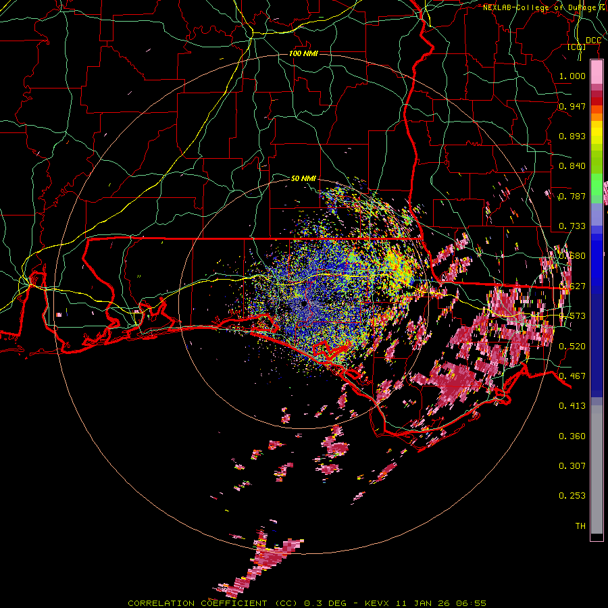Click the "[CC]" unit label above the legend
This screenshot has width=608, height=608.
577,47
